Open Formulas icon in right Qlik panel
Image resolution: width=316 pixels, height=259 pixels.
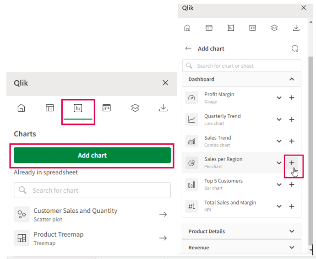[252, 28]
